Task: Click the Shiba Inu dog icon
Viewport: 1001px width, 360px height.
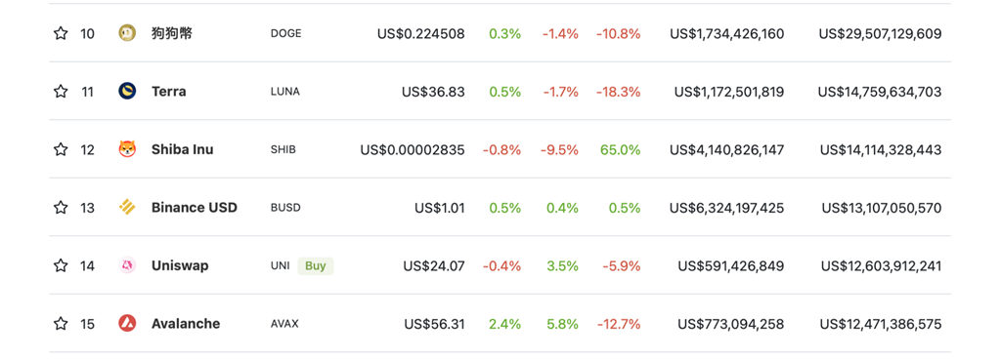Action: point(127,149)
